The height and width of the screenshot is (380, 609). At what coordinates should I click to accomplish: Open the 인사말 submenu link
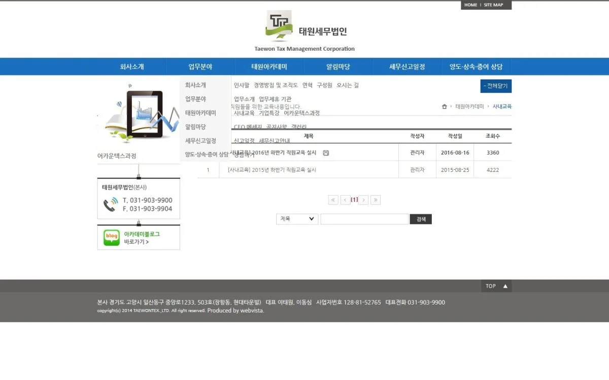click(x=242, y=85)
